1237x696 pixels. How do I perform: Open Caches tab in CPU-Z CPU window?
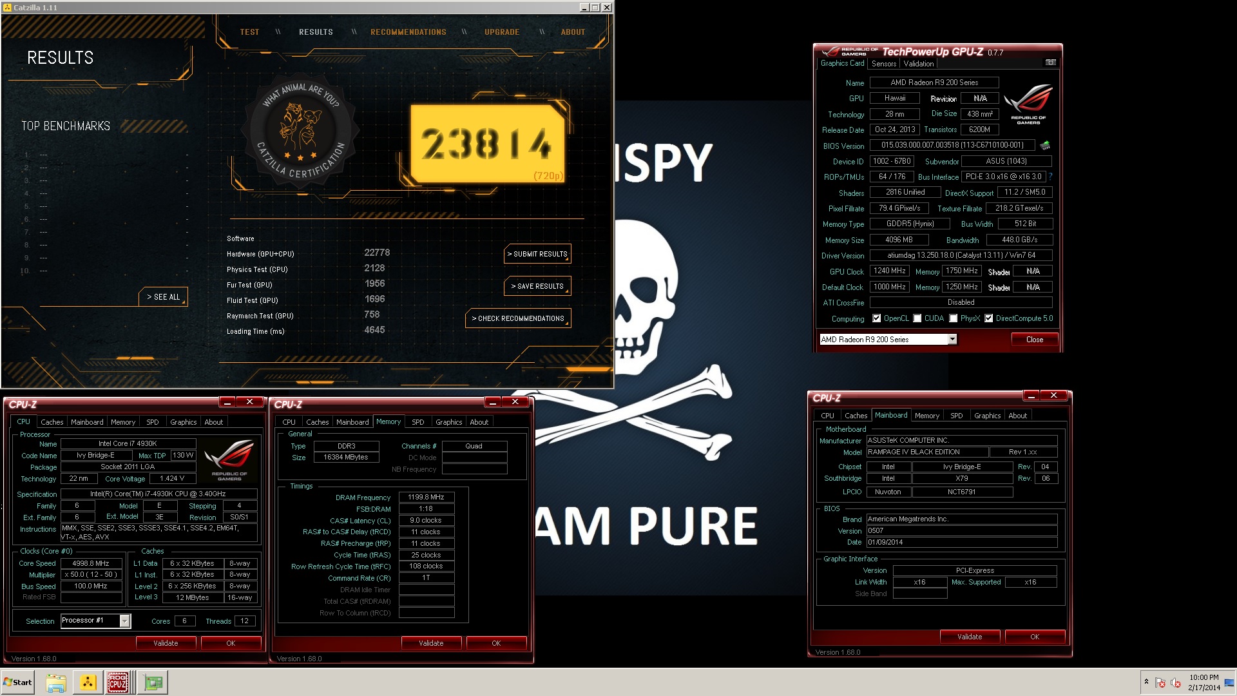(x=52, y=422)
